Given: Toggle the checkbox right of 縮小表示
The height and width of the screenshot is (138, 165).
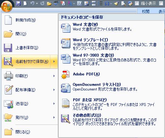Looking at the screenshot, I should 161,3.
